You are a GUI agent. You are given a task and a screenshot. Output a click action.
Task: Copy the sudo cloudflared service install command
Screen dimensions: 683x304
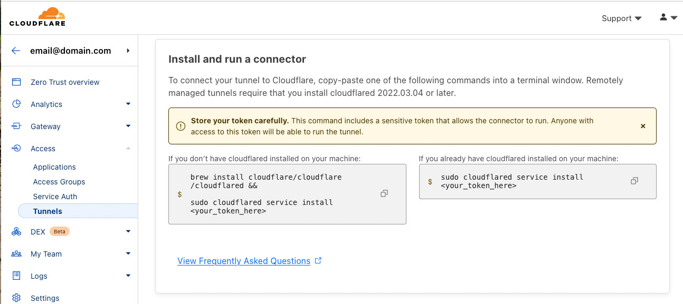coord(634,181)
